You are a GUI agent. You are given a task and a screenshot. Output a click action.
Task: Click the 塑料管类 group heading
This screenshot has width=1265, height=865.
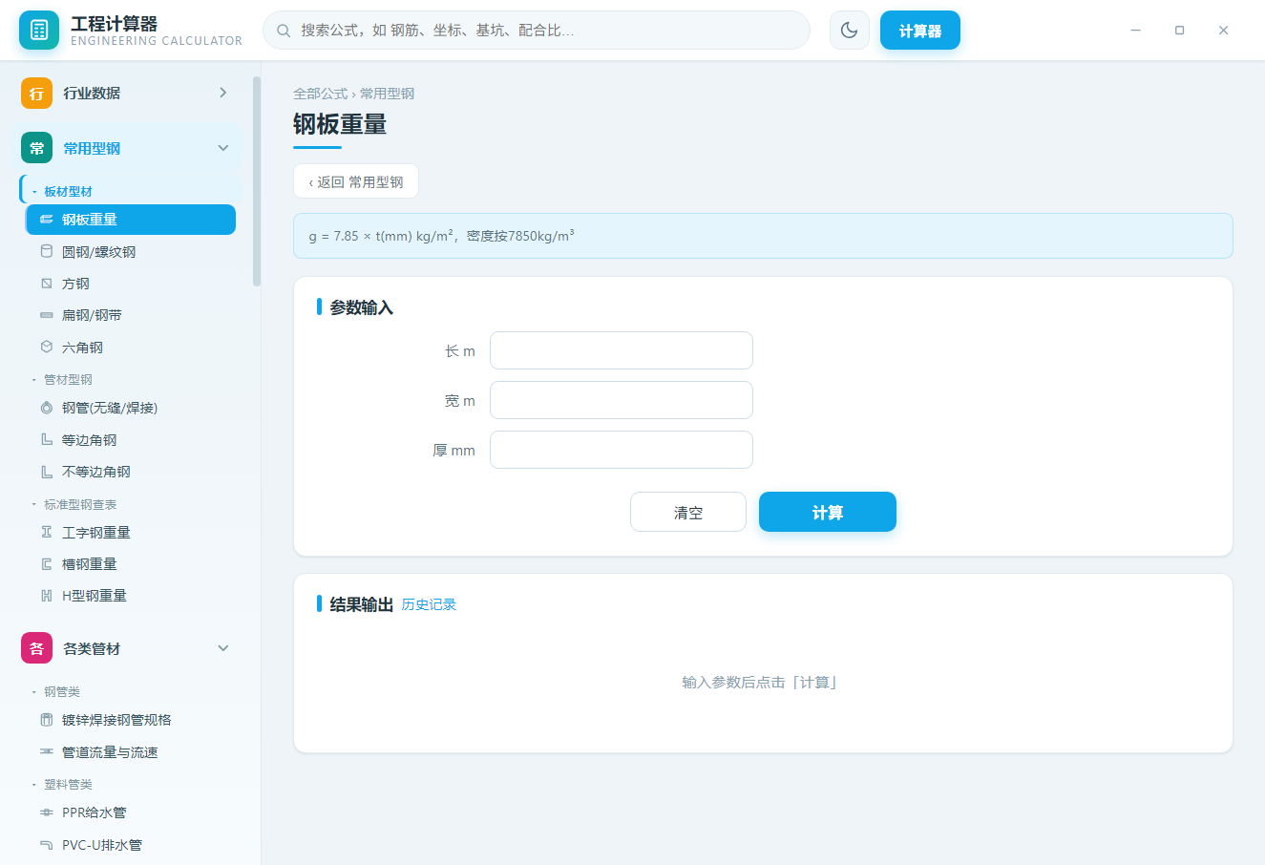point(68,785)
